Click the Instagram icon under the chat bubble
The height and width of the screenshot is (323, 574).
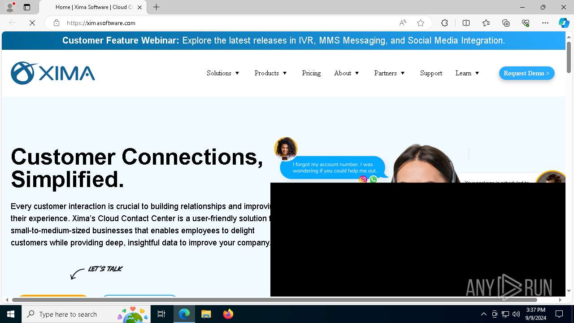click(x=363, y=179)
